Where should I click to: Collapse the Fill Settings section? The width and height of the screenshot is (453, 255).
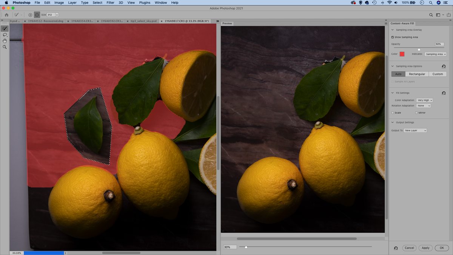tap(392, 93)
